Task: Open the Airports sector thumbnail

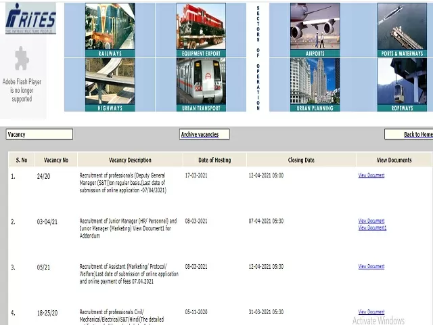Action: (x=315, y=30)
